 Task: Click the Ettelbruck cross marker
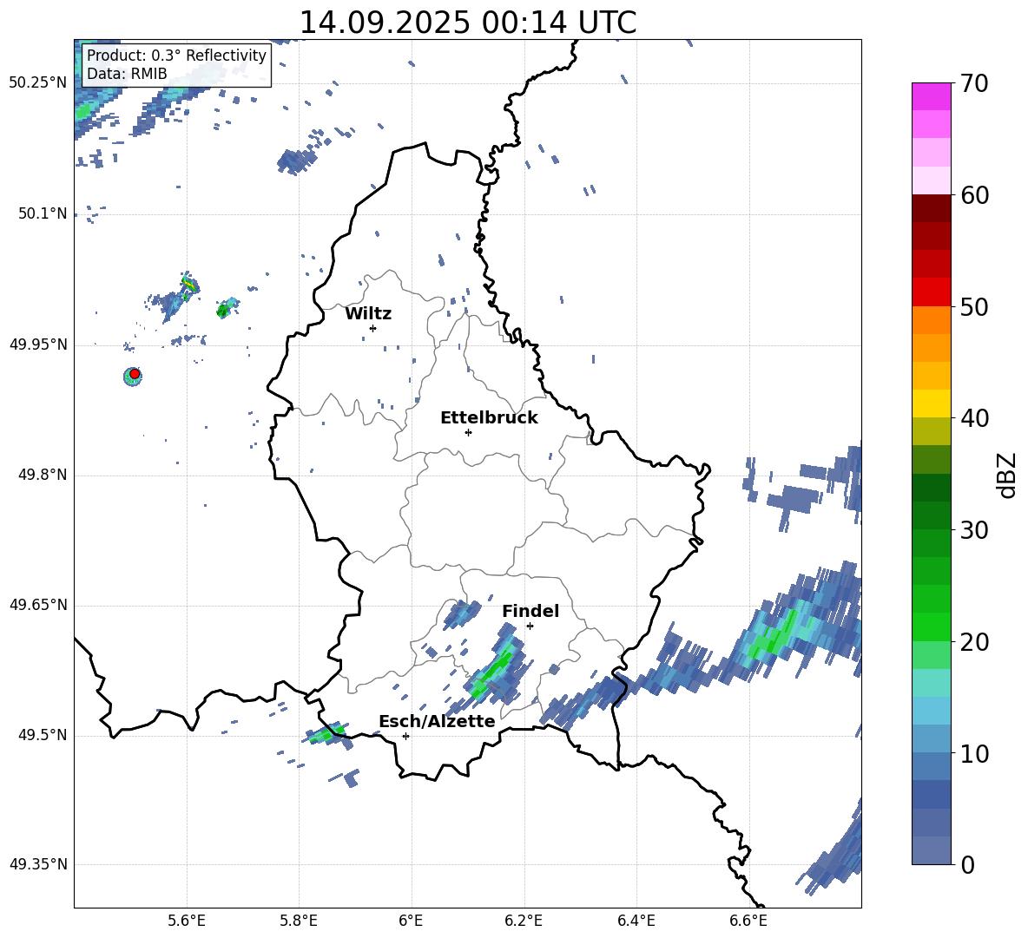click(468, 432)
